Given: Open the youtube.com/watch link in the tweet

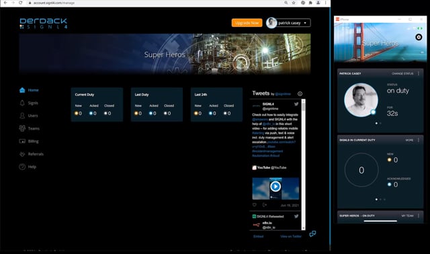Looking at the screenshot, I should click(x=282, y=142).
